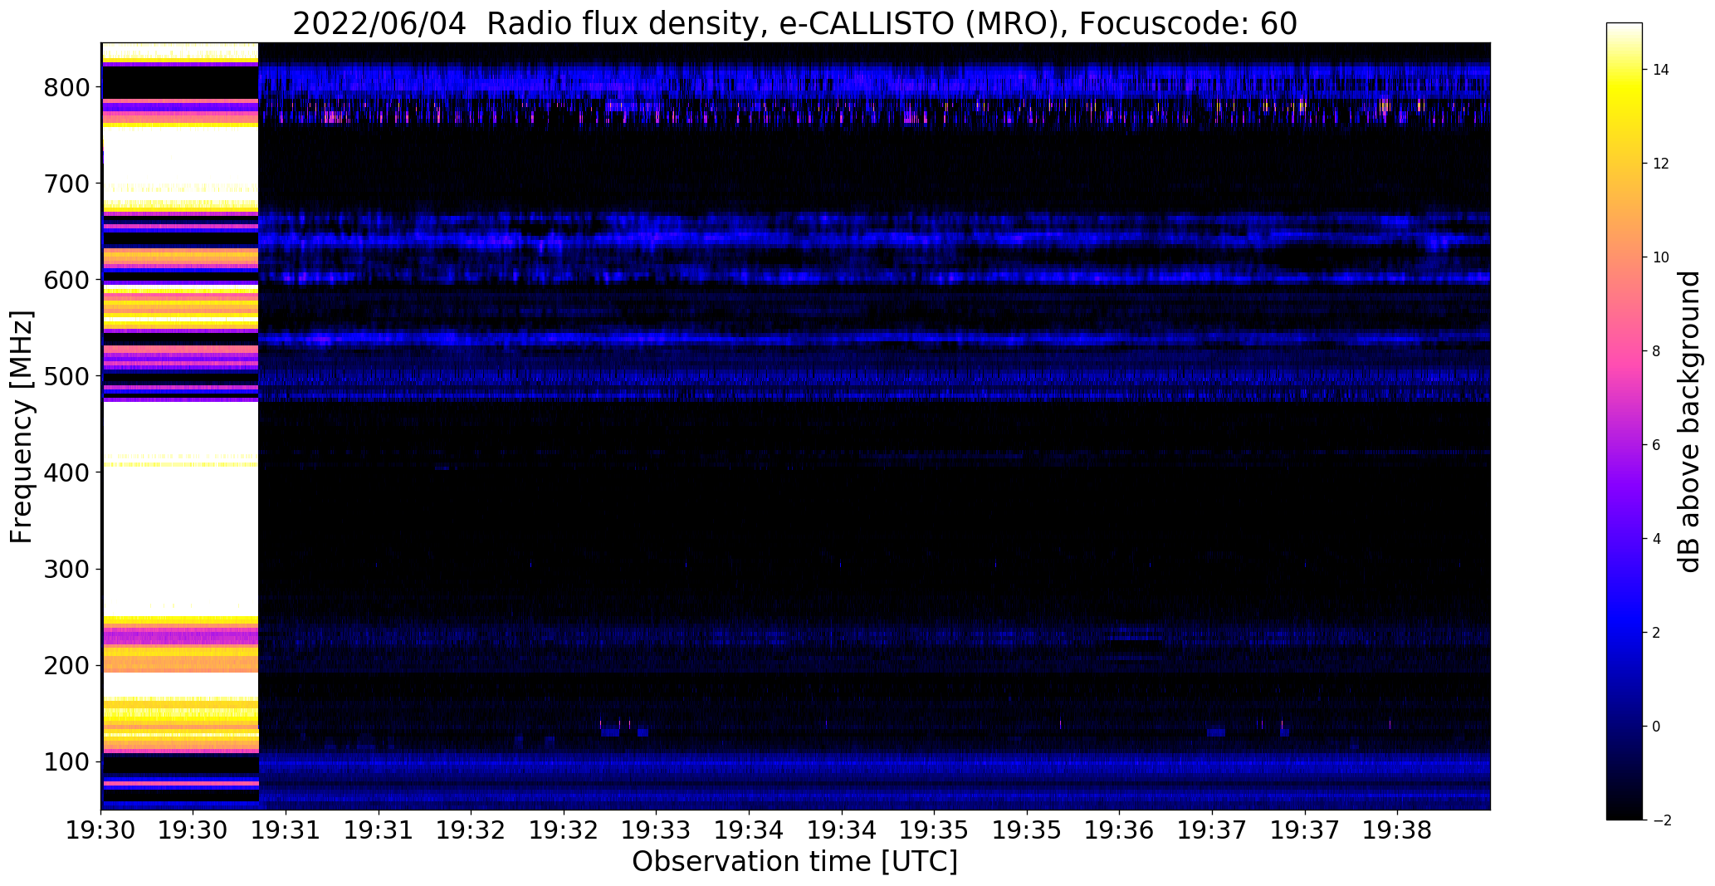Click the colorbar tick value 8

(x=1657, y=351)
